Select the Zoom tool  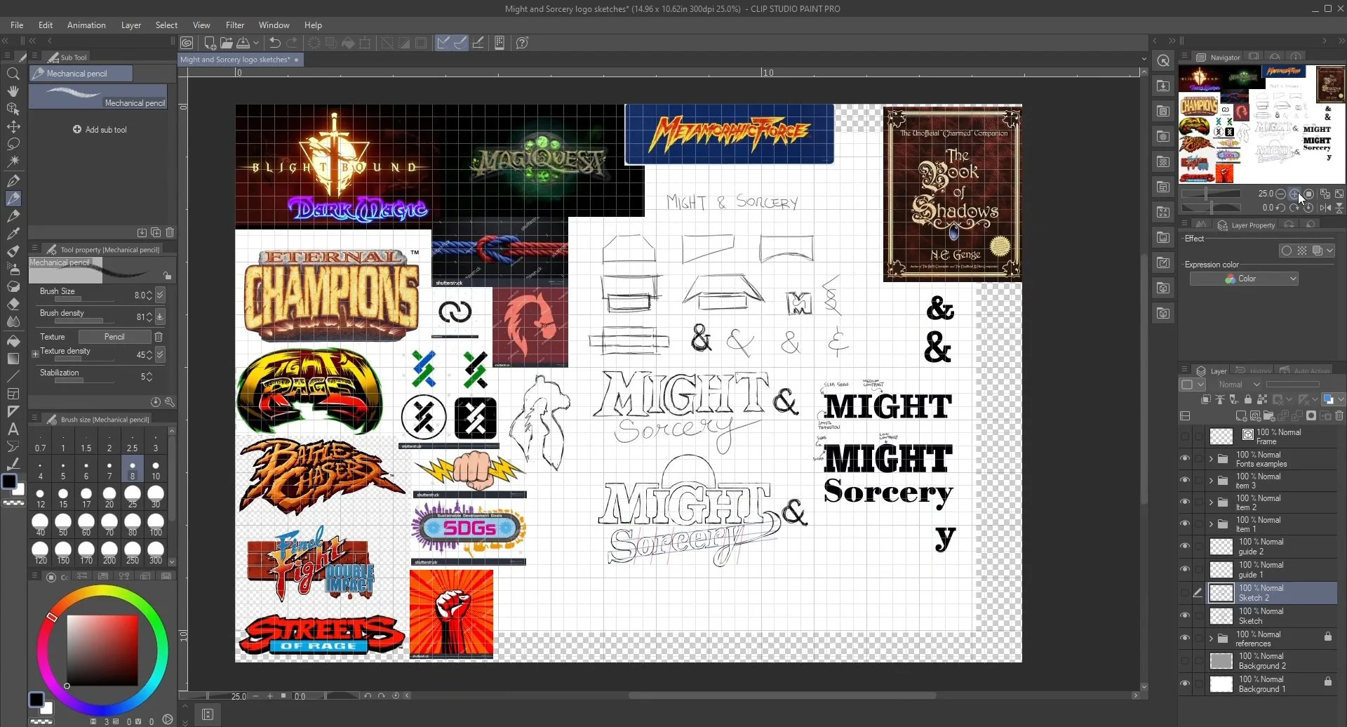13,74
